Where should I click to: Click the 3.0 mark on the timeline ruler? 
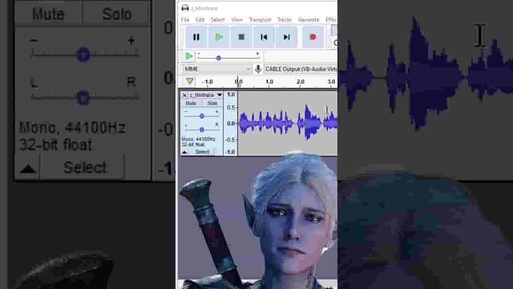coord(331,82)
